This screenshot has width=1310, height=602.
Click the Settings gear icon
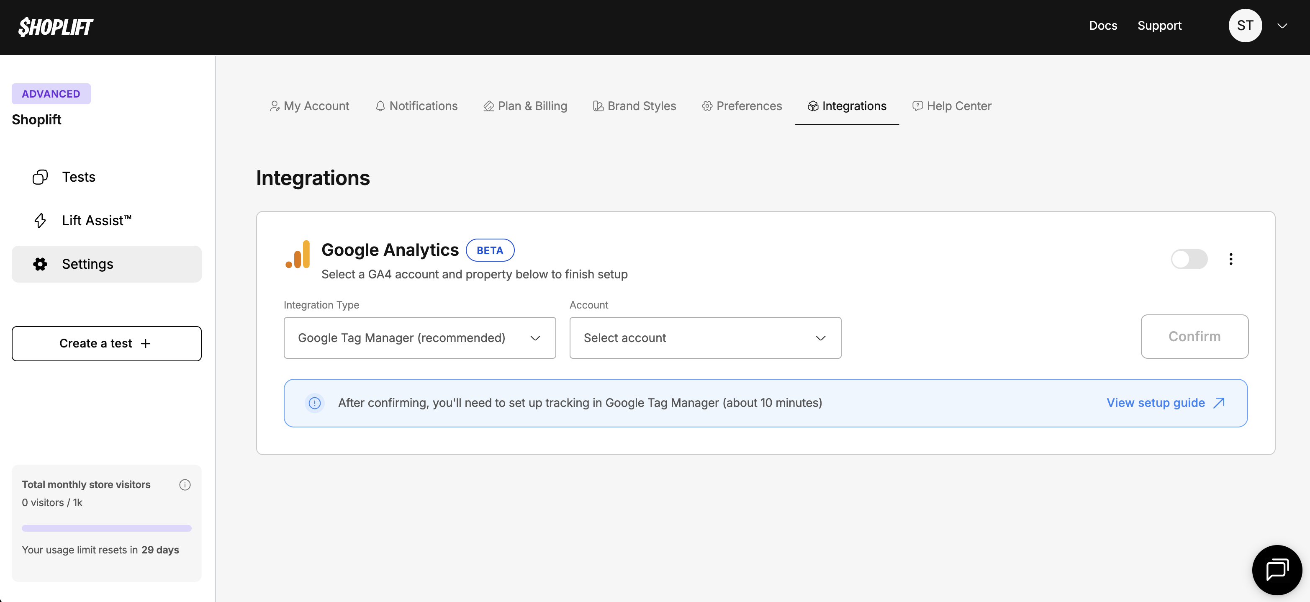pyautogui.click(x=40, y=264)
